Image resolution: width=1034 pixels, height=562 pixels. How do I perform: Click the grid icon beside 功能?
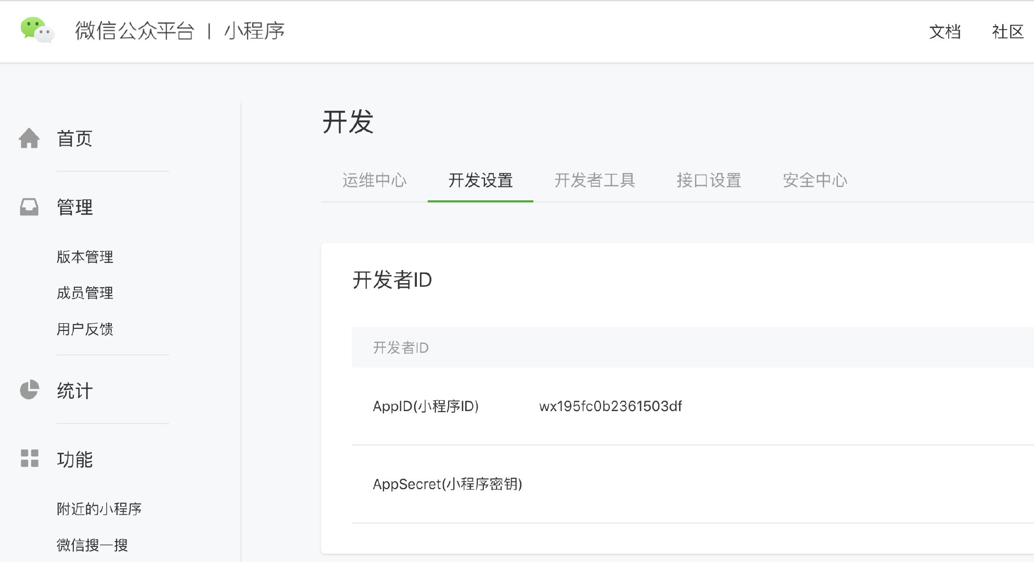point(29,458)
